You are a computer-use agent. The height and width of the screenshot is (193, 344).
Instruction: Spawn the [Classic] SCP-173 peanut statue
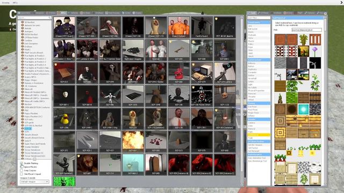pos(156,27)
